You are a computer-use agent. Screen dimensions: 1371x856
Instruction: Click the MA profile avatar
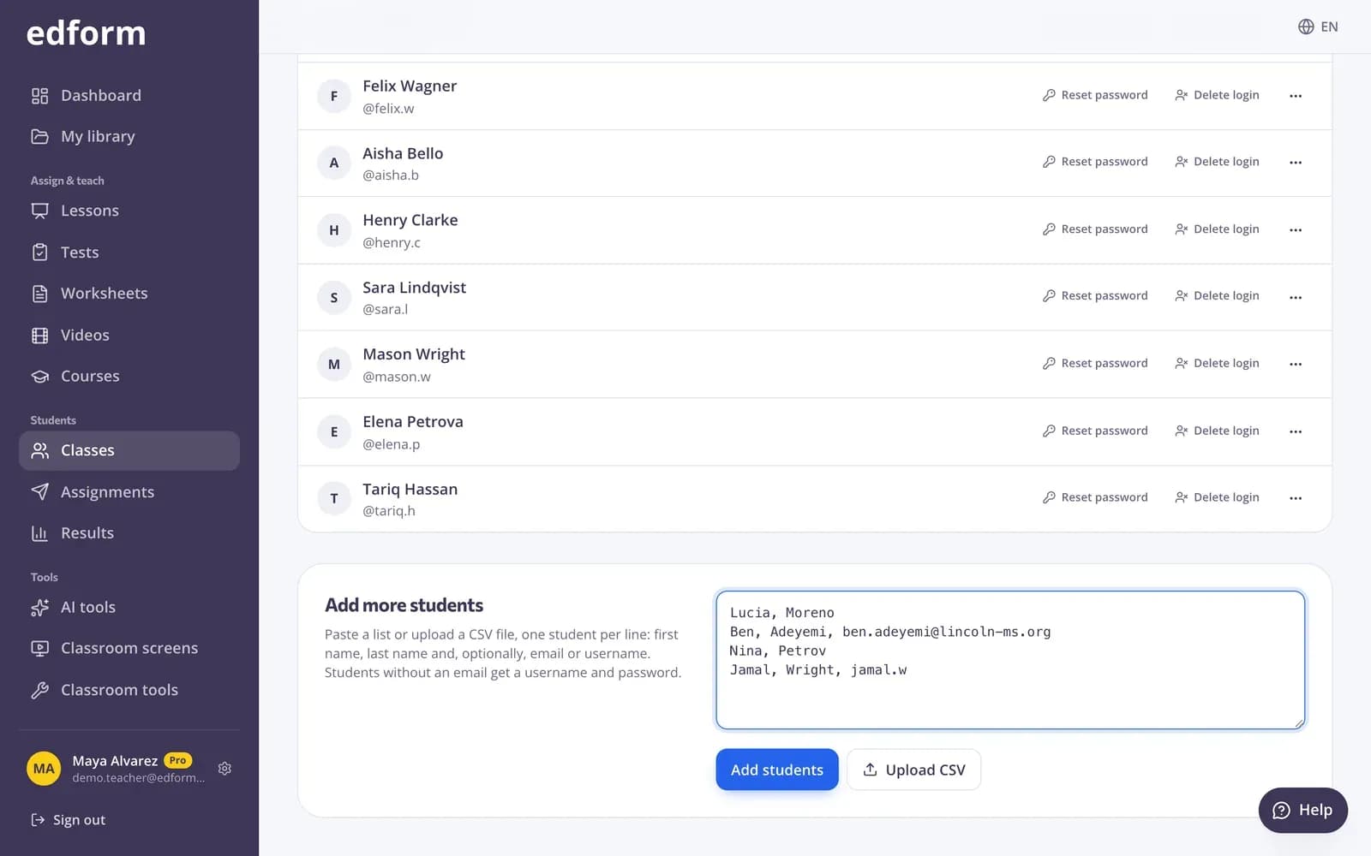[x=44, y=769]
